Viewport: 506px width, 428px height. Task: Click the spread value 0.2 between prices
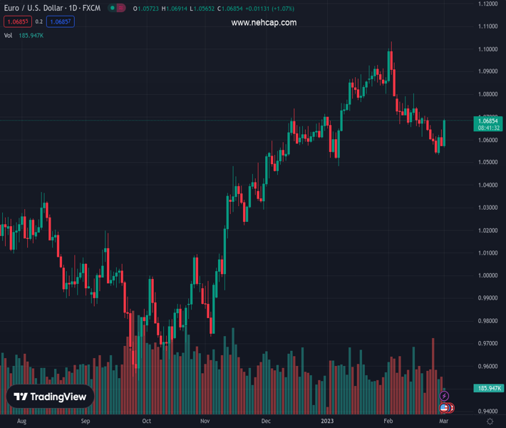pos(38,21)
